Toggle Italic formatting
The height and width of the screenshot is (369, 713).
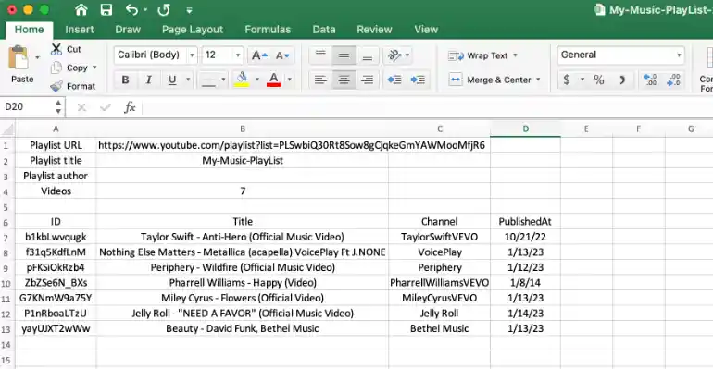pyautogui.click(x=149, y=80)
